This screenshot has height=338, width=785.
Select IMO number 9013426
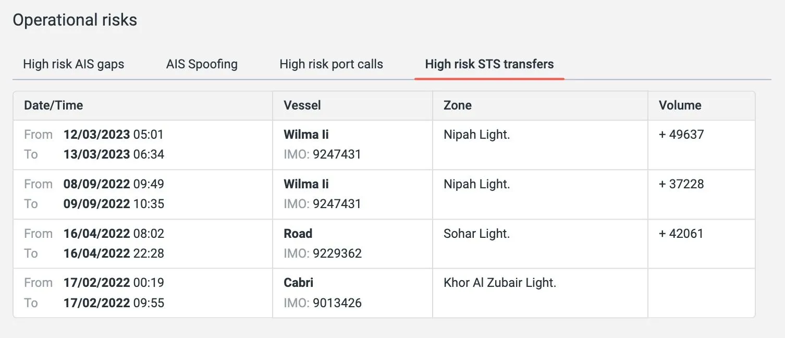tap(337, 303)
